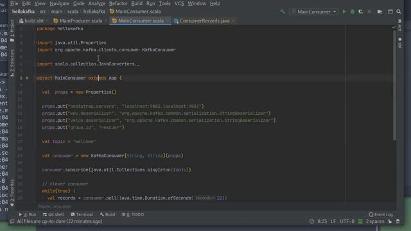The image size is (411, 231).
Task: Click the run gutter arrow beside object MainConsumer
Action: [27, 78]
